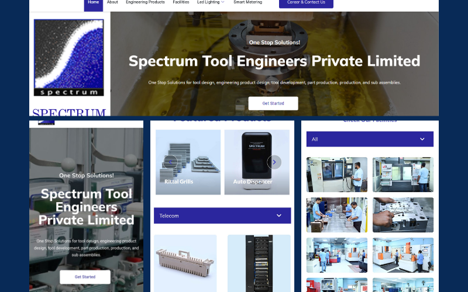
Task: Open the first CNC machine operator photo
Action: 337,175
